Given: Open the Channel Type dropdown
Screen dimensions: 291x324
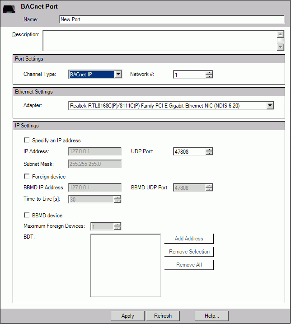Looking at the screenshot, I should tap(117, 75).
